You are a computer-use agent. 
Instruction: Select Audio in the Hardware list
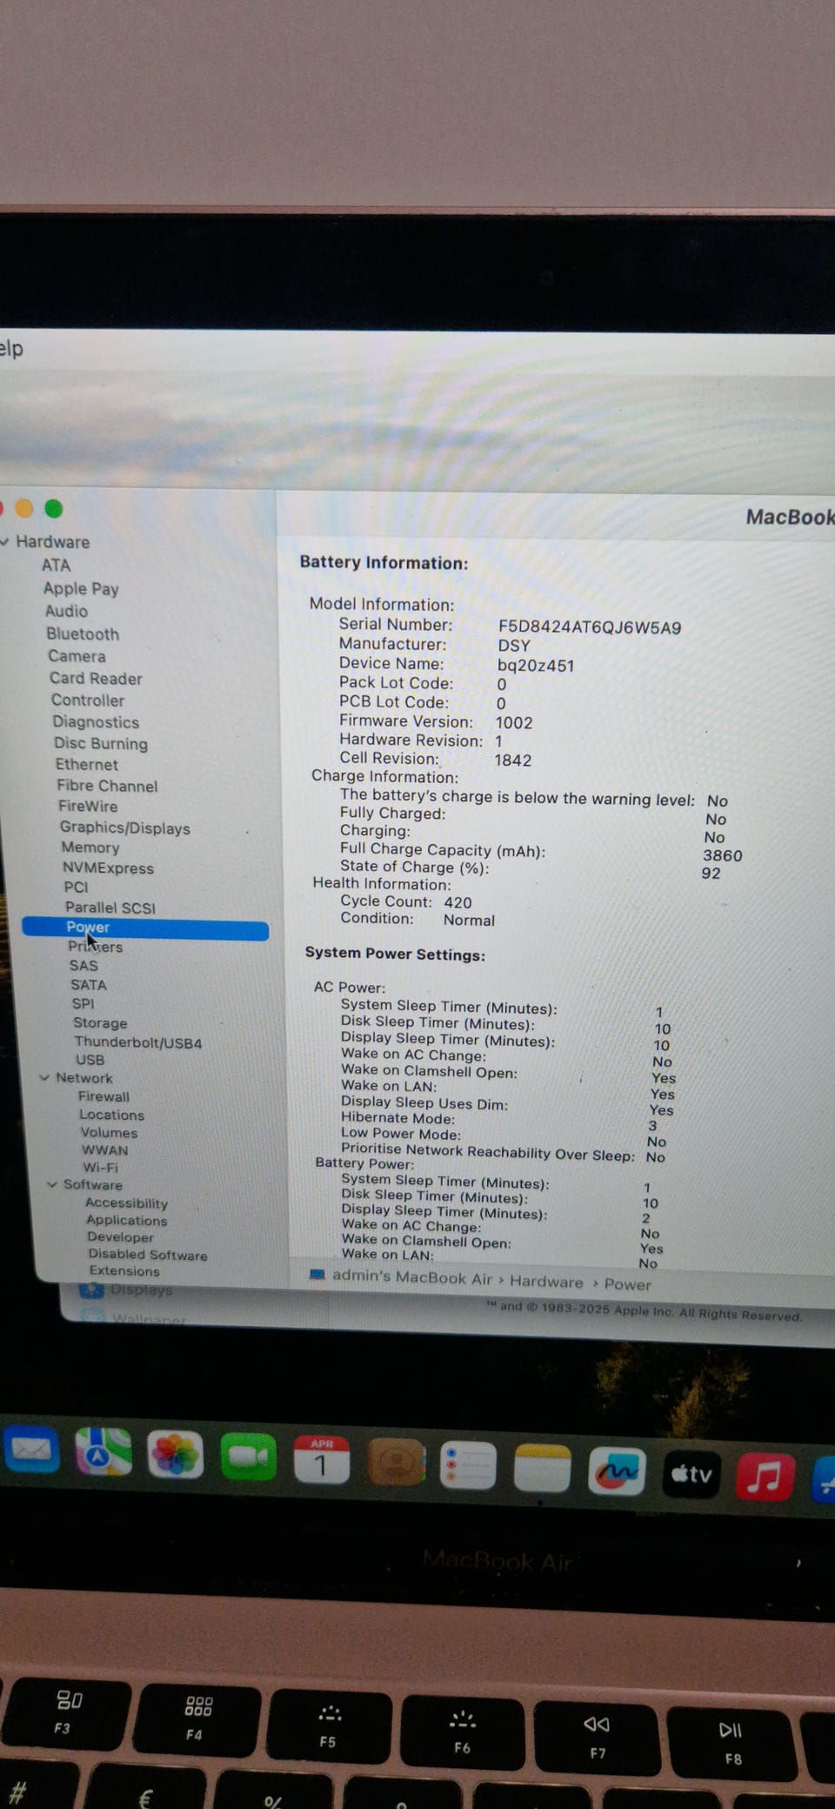point(66,611)
